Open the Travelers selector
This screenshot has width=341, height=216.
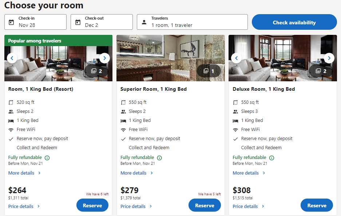click(x=192, y=22)
